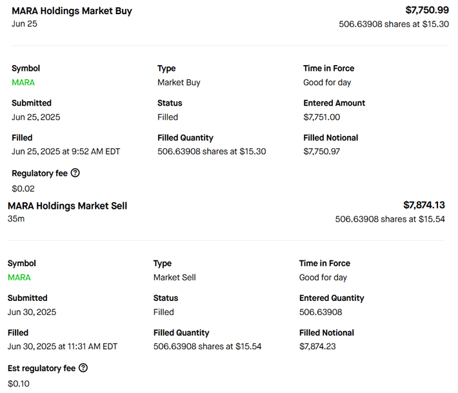Select the $0.02 regulatory fee amount
The height and width of the screenshot is (393, 458).
click(23, 189)
